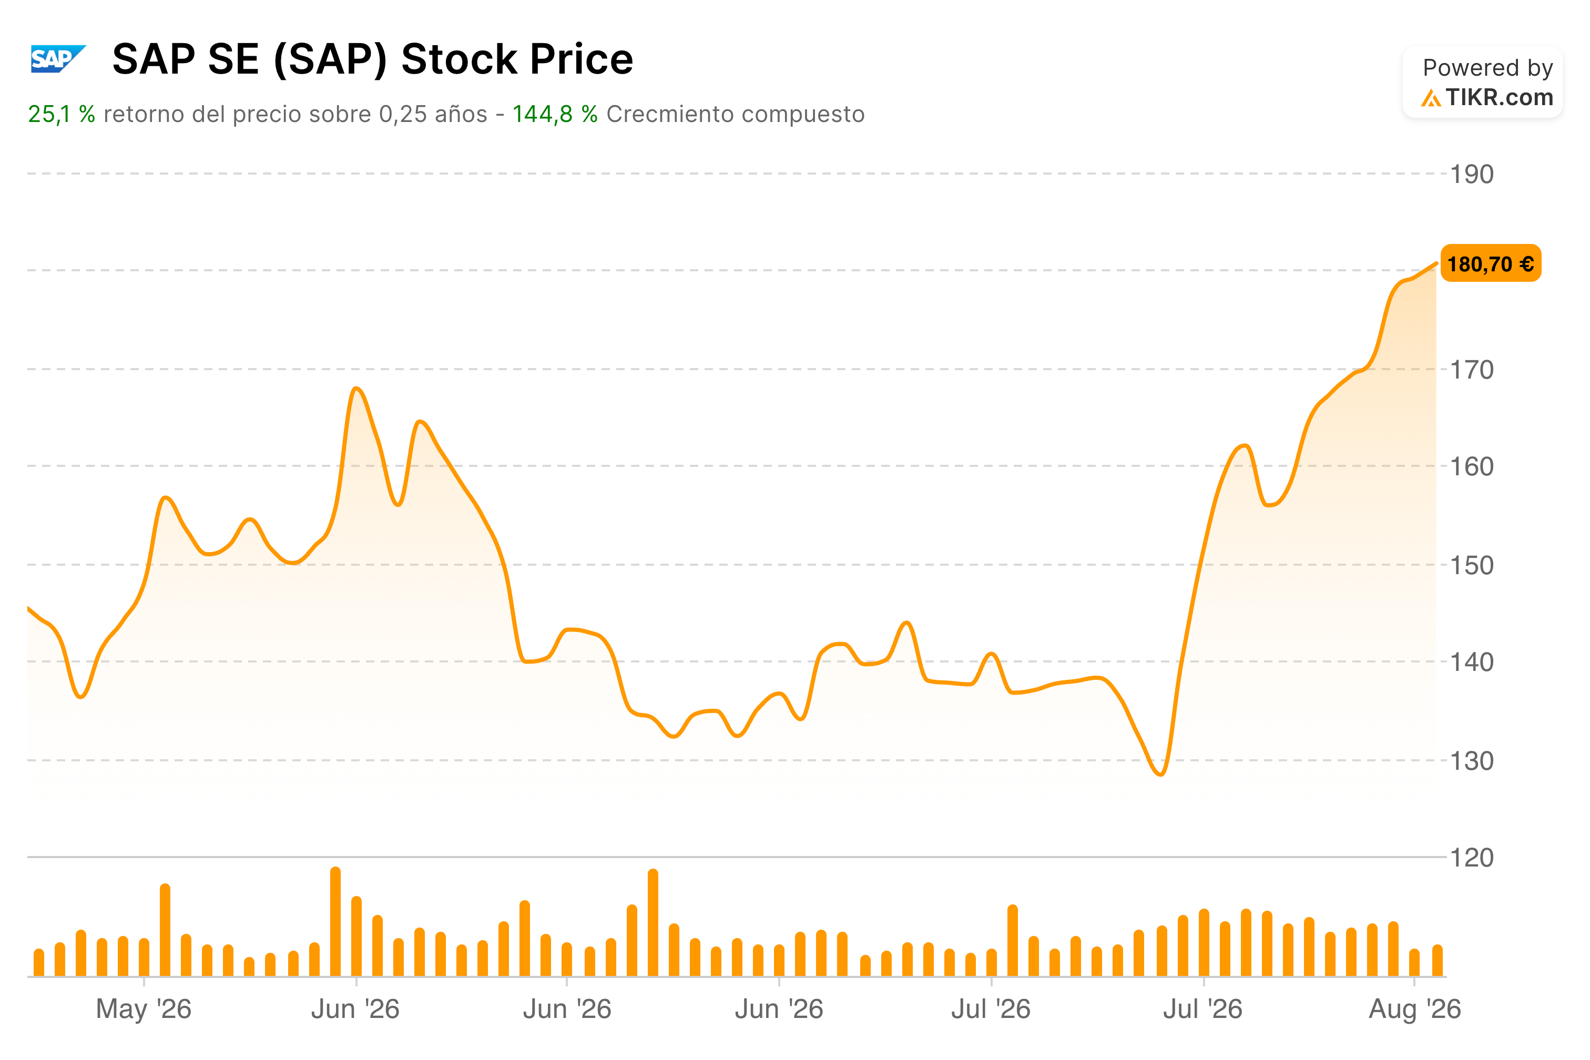Click the first Jul '26 axis label
The image size is (1590, 1060).
coord(991,1008)
